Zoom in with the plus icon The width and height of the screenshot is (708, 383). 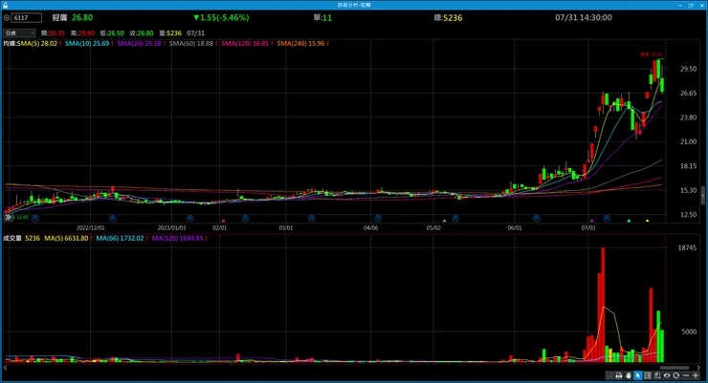pos(696,375)
